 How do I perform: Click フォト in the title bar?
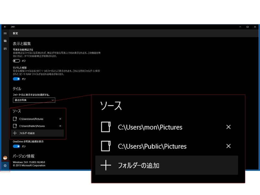(x=12, y=27)
